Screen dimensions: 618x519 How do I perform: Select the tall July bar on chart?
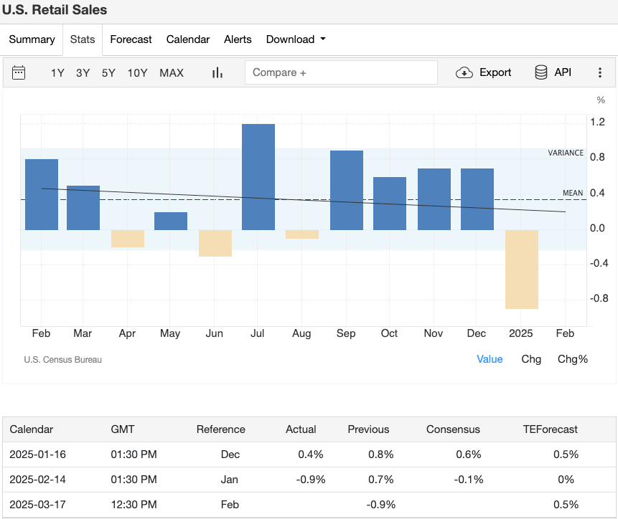point(258,176)
